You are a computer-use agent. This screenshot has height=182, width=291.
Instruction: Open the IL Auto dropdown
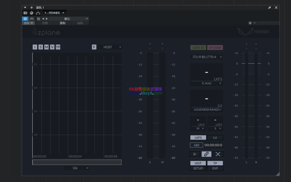coord(207,83)
